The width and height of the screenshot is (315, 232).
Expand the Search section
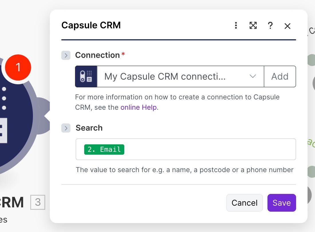click(x=66, y=128)
